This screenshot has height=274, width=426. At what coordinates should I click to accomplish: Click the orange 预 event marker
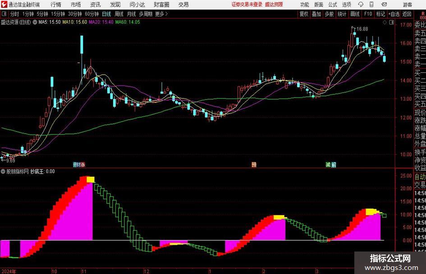coord(254,164)
